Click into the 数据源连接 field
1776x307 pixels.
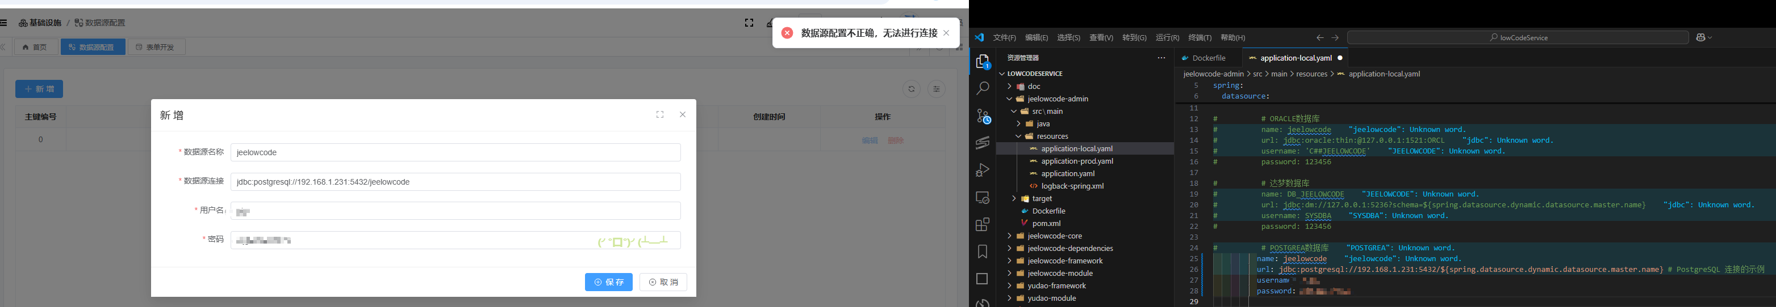(456, 182)
